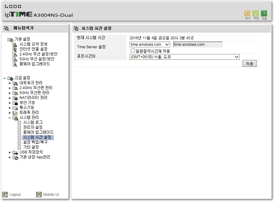Click the Logout link

point(15,195)
